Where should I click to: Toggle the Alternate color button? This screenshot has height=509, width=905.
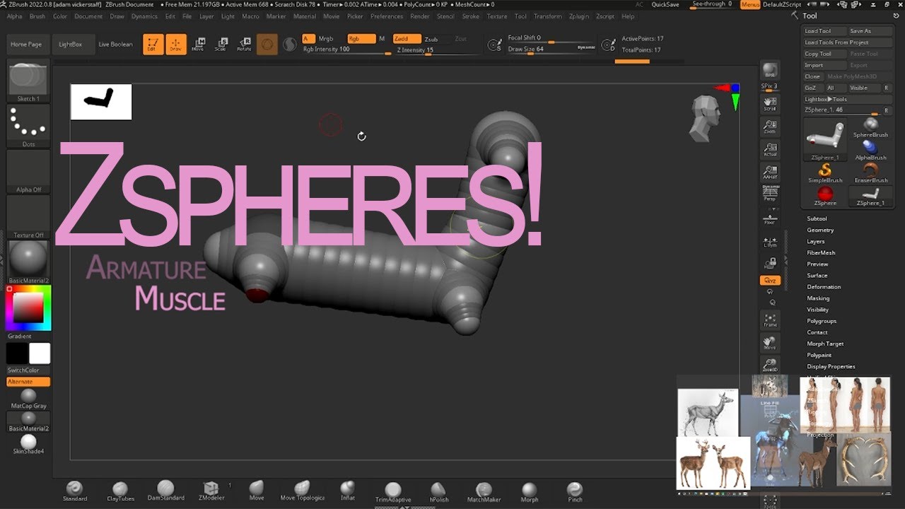point(28,382)
